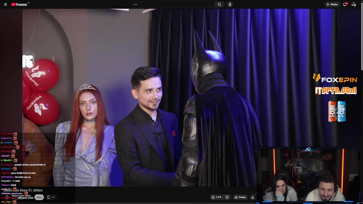Click chat username fenerss12
This screenshot has height=204, width=363.
coord(6,138)
